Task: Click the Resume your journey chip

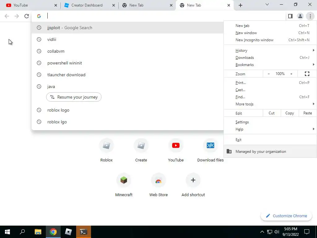Action: pos(74,97)
